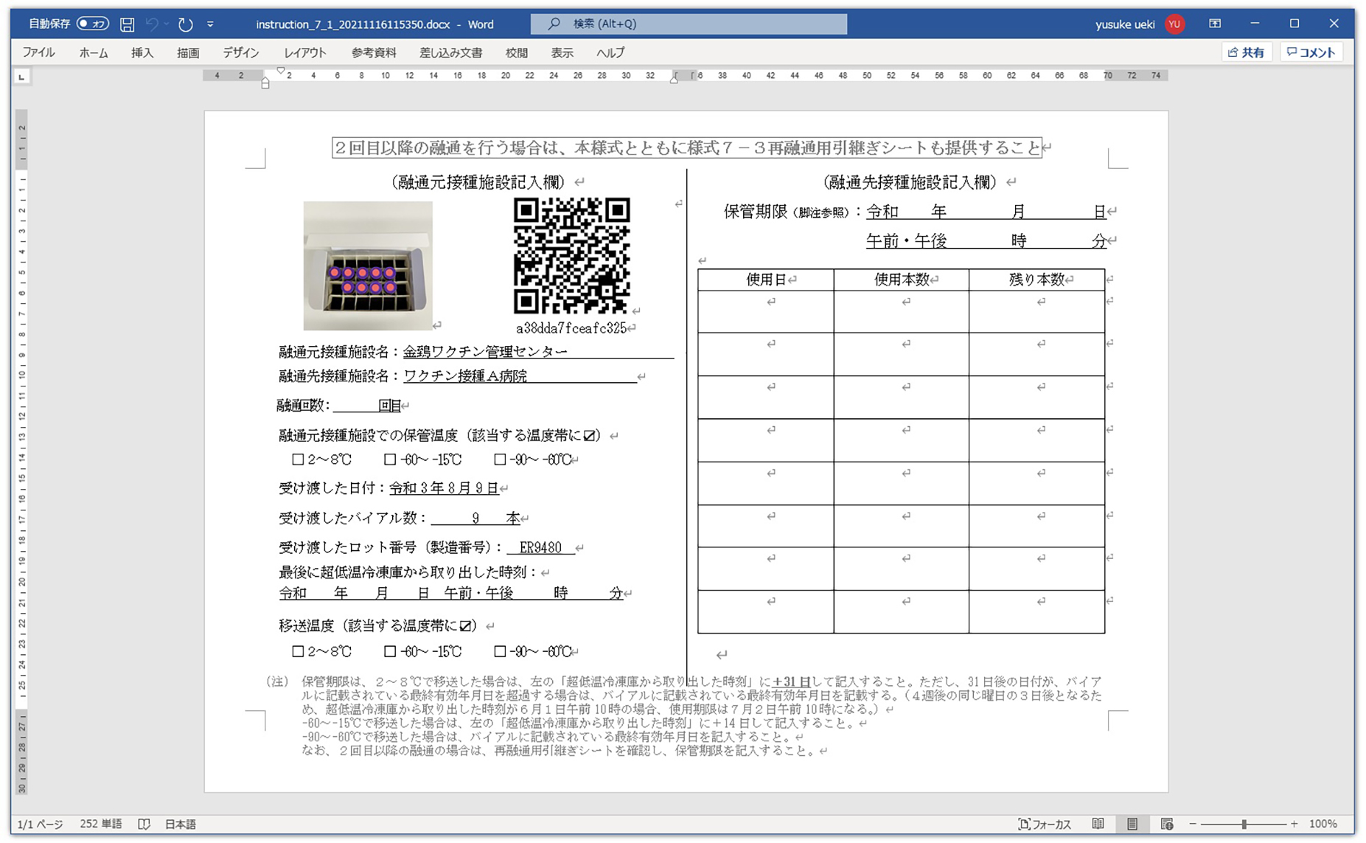Open the spelling proofing status icon

tap(144, 824)
